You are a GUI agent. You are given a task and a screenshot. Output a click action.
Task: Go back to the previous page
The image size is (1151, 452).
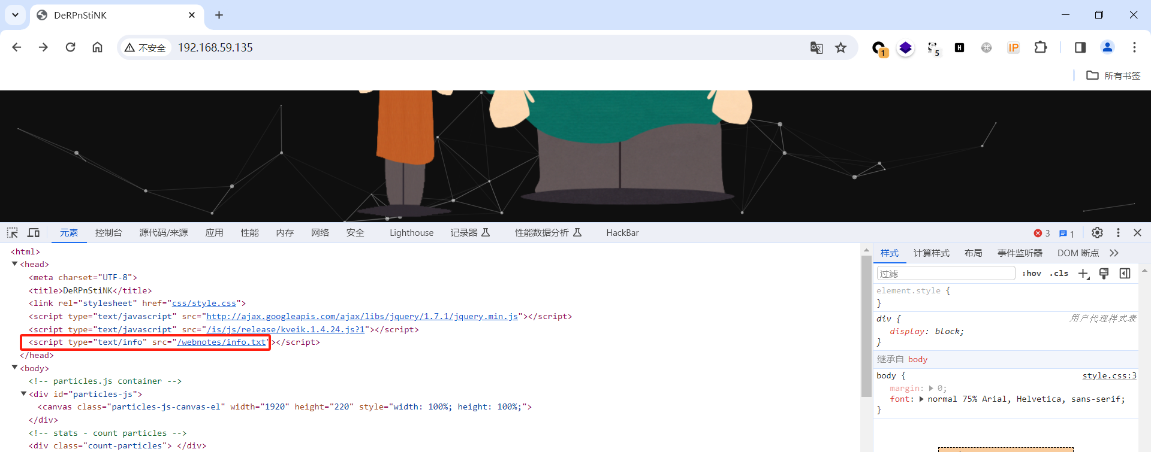[x=17, y=47]
